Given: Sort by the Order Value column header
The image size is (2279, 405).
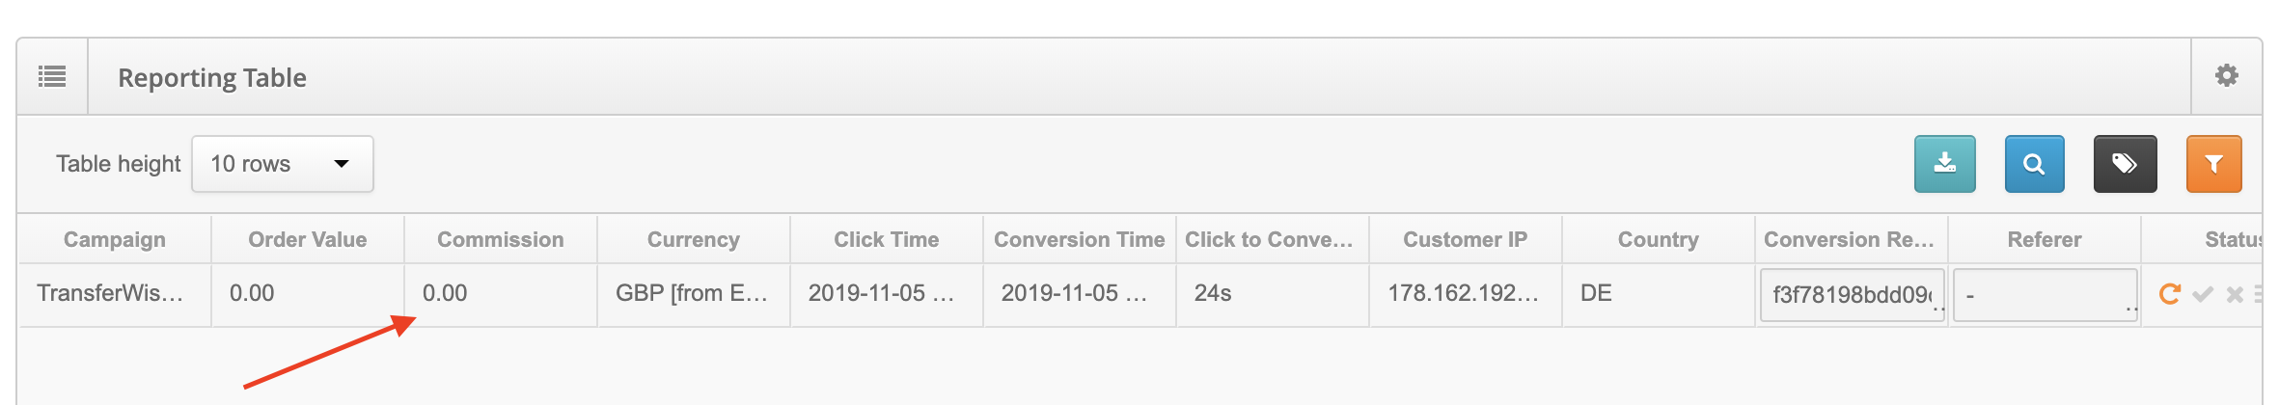Looking at the screenshot, I should click(x=307, y=239).
